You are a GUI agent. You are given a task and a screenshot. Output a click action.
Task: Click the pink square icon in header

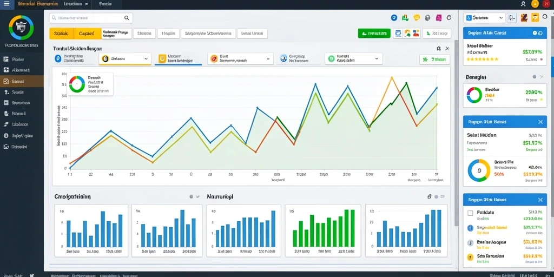click(438, 18)
